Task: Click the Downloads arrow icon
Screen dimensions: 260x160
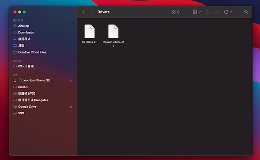Action: (x=15, y=33)
